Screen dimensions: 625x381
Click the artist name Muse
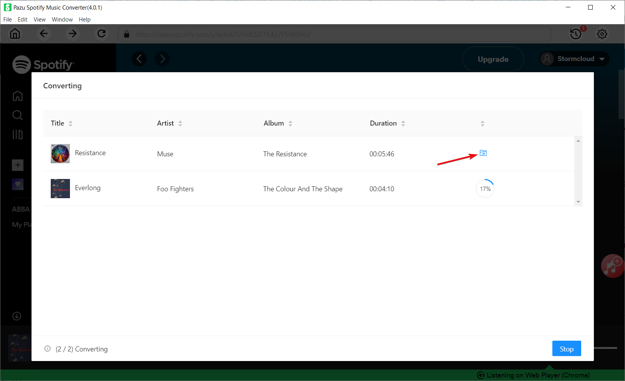pyautogui.click(x=165, y=154)
